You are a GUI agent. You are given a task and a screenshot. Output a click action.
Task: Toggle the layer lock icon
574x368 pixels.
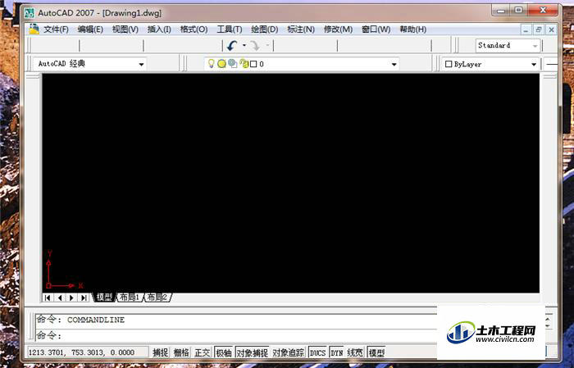[x=244, y=64]
